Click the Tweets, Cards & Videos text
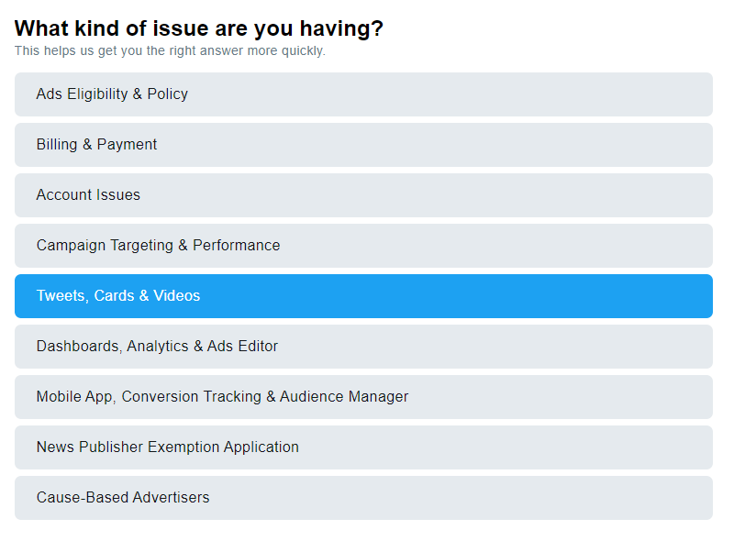 (118, 296)
